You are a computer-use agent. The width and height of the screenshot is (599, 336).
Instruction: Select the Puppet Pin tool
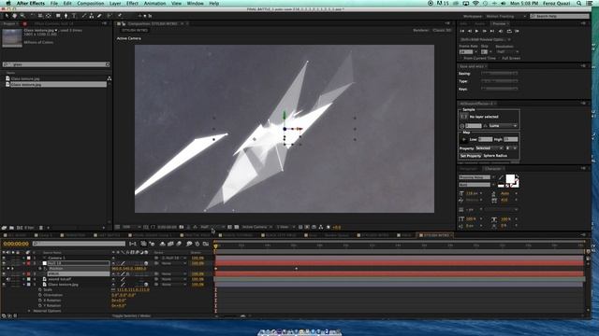click(x=120, y=16)
